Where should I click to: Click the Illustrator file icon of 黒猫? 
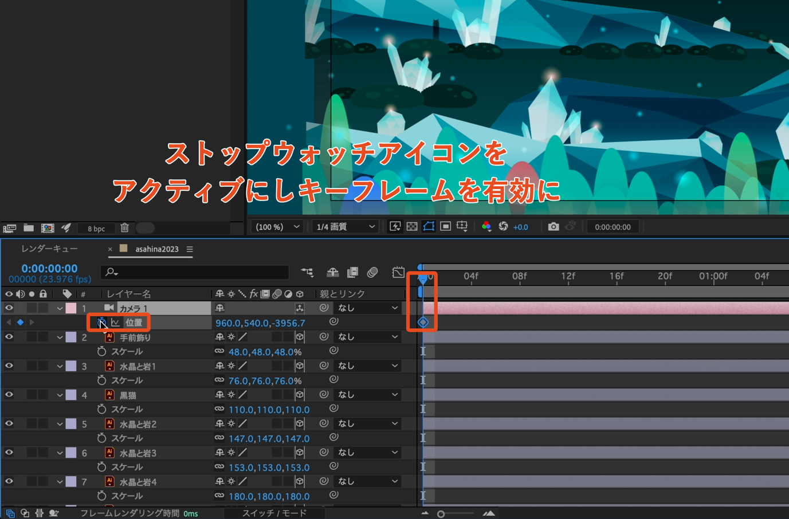pyautogui.click(x=109, y=395)
